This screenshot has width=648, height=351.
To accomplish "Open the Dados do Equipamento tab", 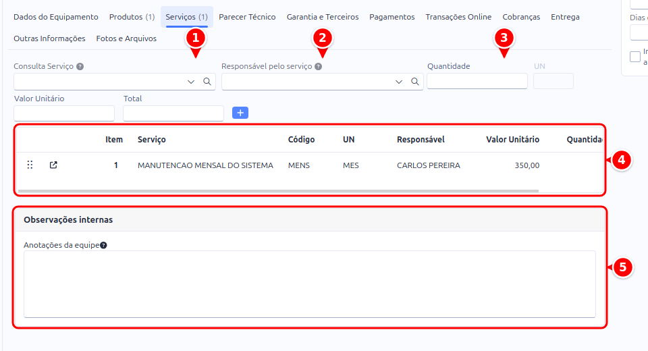I will [x=56, y=17].
